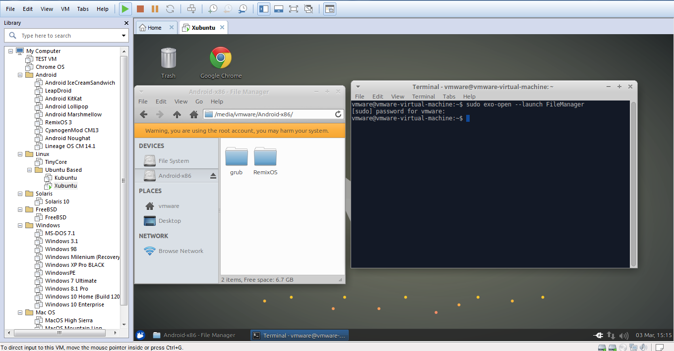Switch to the Home tab
The height and width of the screenshot is (351, 674).
point(154,28)
